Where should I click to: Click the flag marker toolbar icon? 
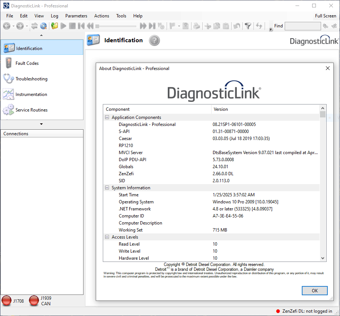click(x=172, y=26)
